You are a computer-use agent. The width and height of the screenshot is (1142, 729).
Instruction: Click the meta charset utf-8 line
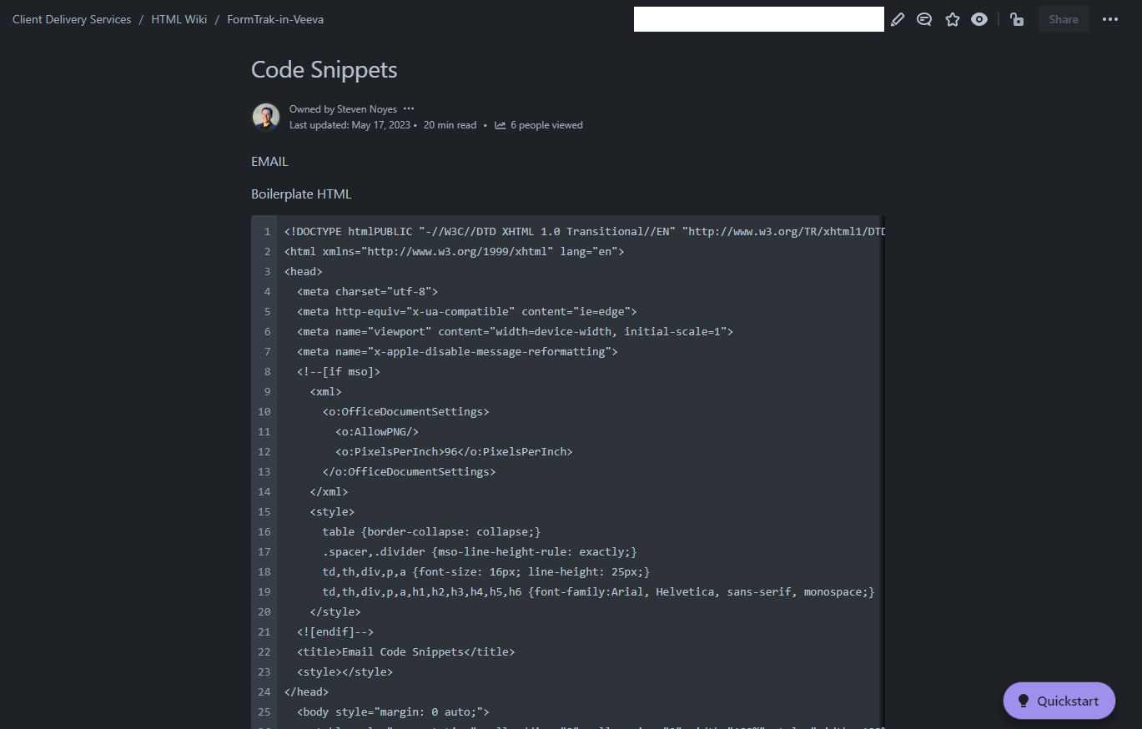[x=367, y=291]
